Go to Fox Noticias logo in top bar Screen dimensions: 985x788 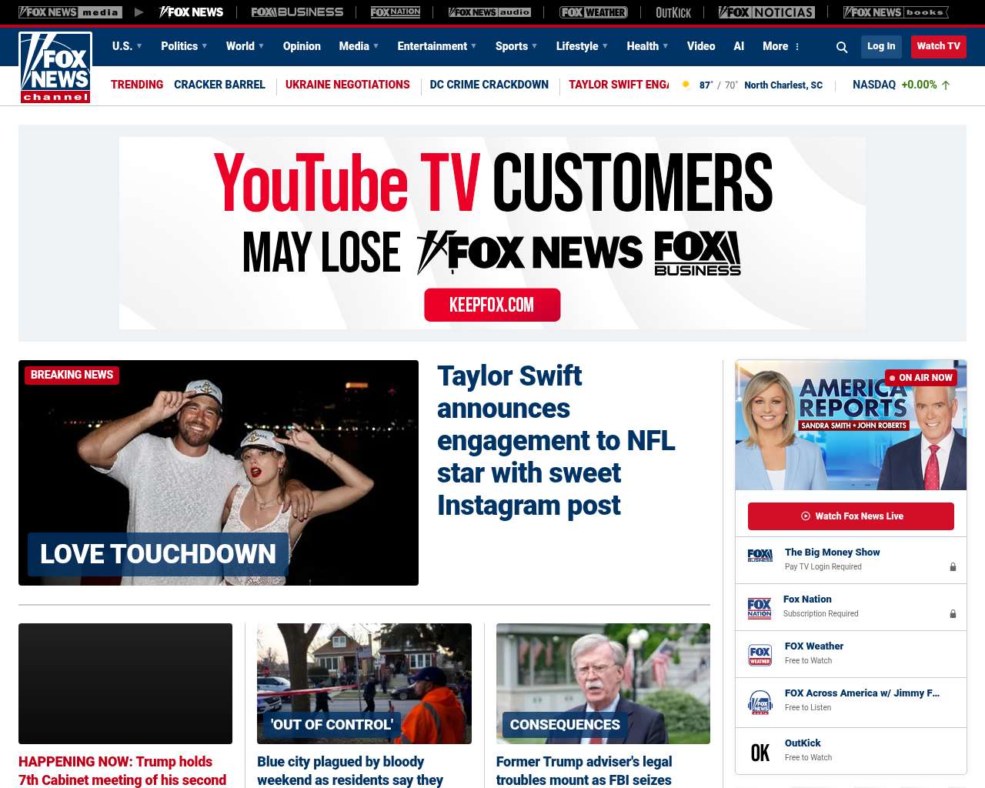point(766,12)
